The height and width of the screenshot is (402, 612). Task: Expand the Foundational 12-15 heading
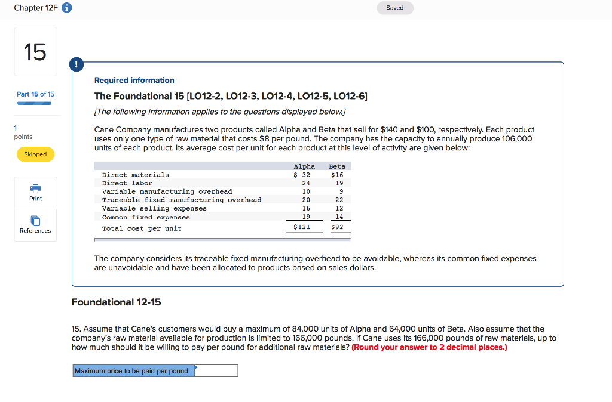(115, 302)
